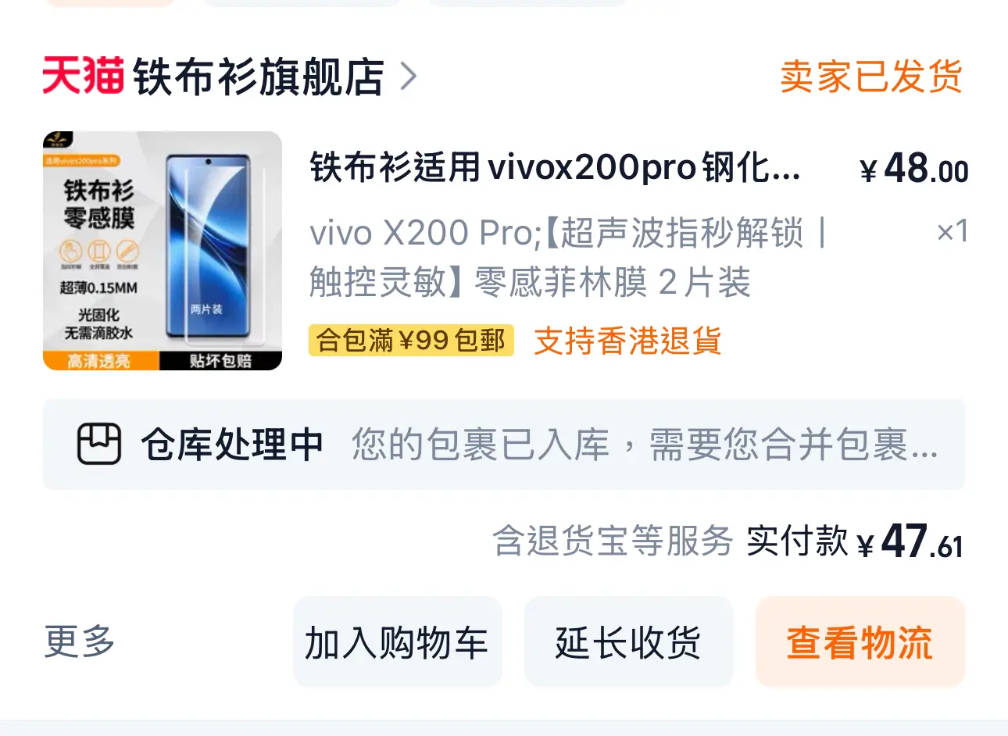Open the 仓库处理中 status banner
Image resolution: width=1008 pixels, height=736 pixels.
pyautogui.click(x=504, y=445)
